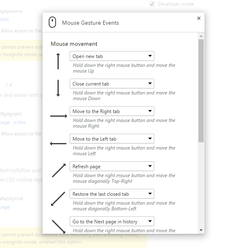Click the diagonal Top-Right arrow icon

coord(59,170)
